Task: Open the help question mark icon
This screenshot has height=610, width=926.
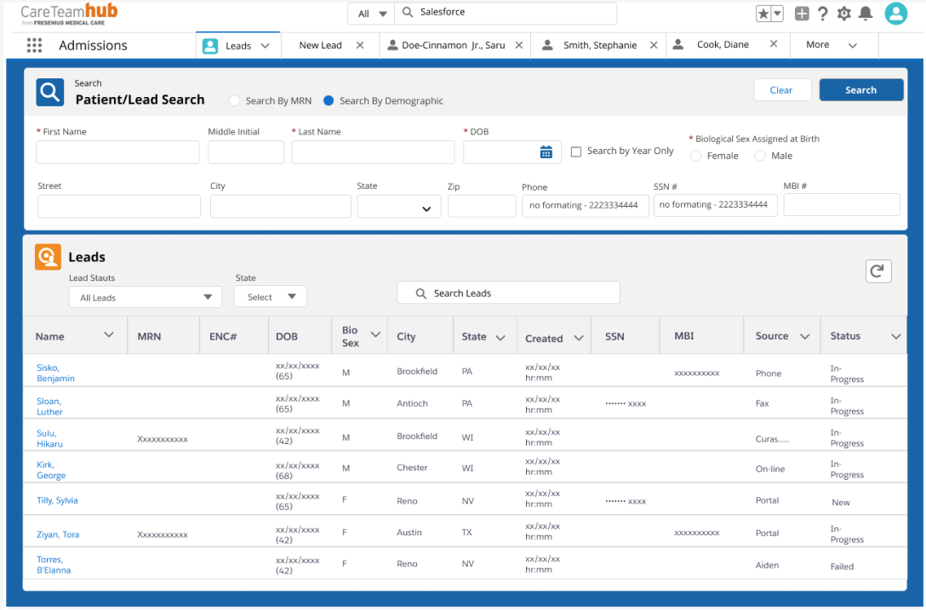Action: tap(823, 14)
